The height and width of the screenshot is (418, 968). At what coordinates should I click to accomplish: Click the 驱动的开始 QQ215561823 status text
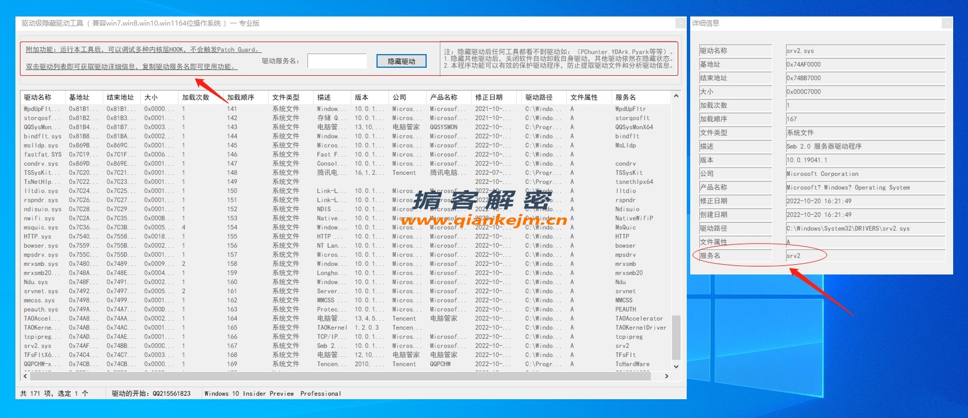tap(151, 394)
